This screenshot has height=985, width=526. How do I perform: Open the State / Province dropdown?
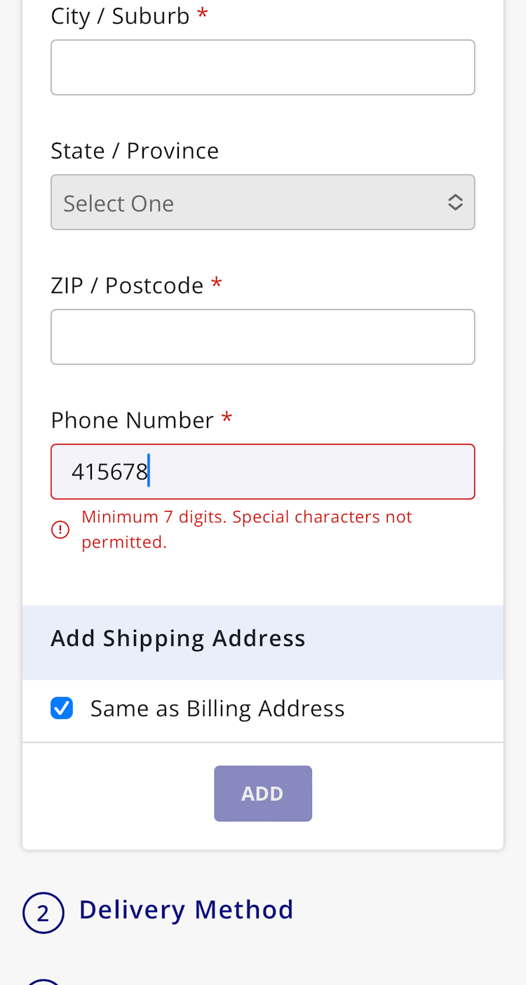tap(262, 203)
